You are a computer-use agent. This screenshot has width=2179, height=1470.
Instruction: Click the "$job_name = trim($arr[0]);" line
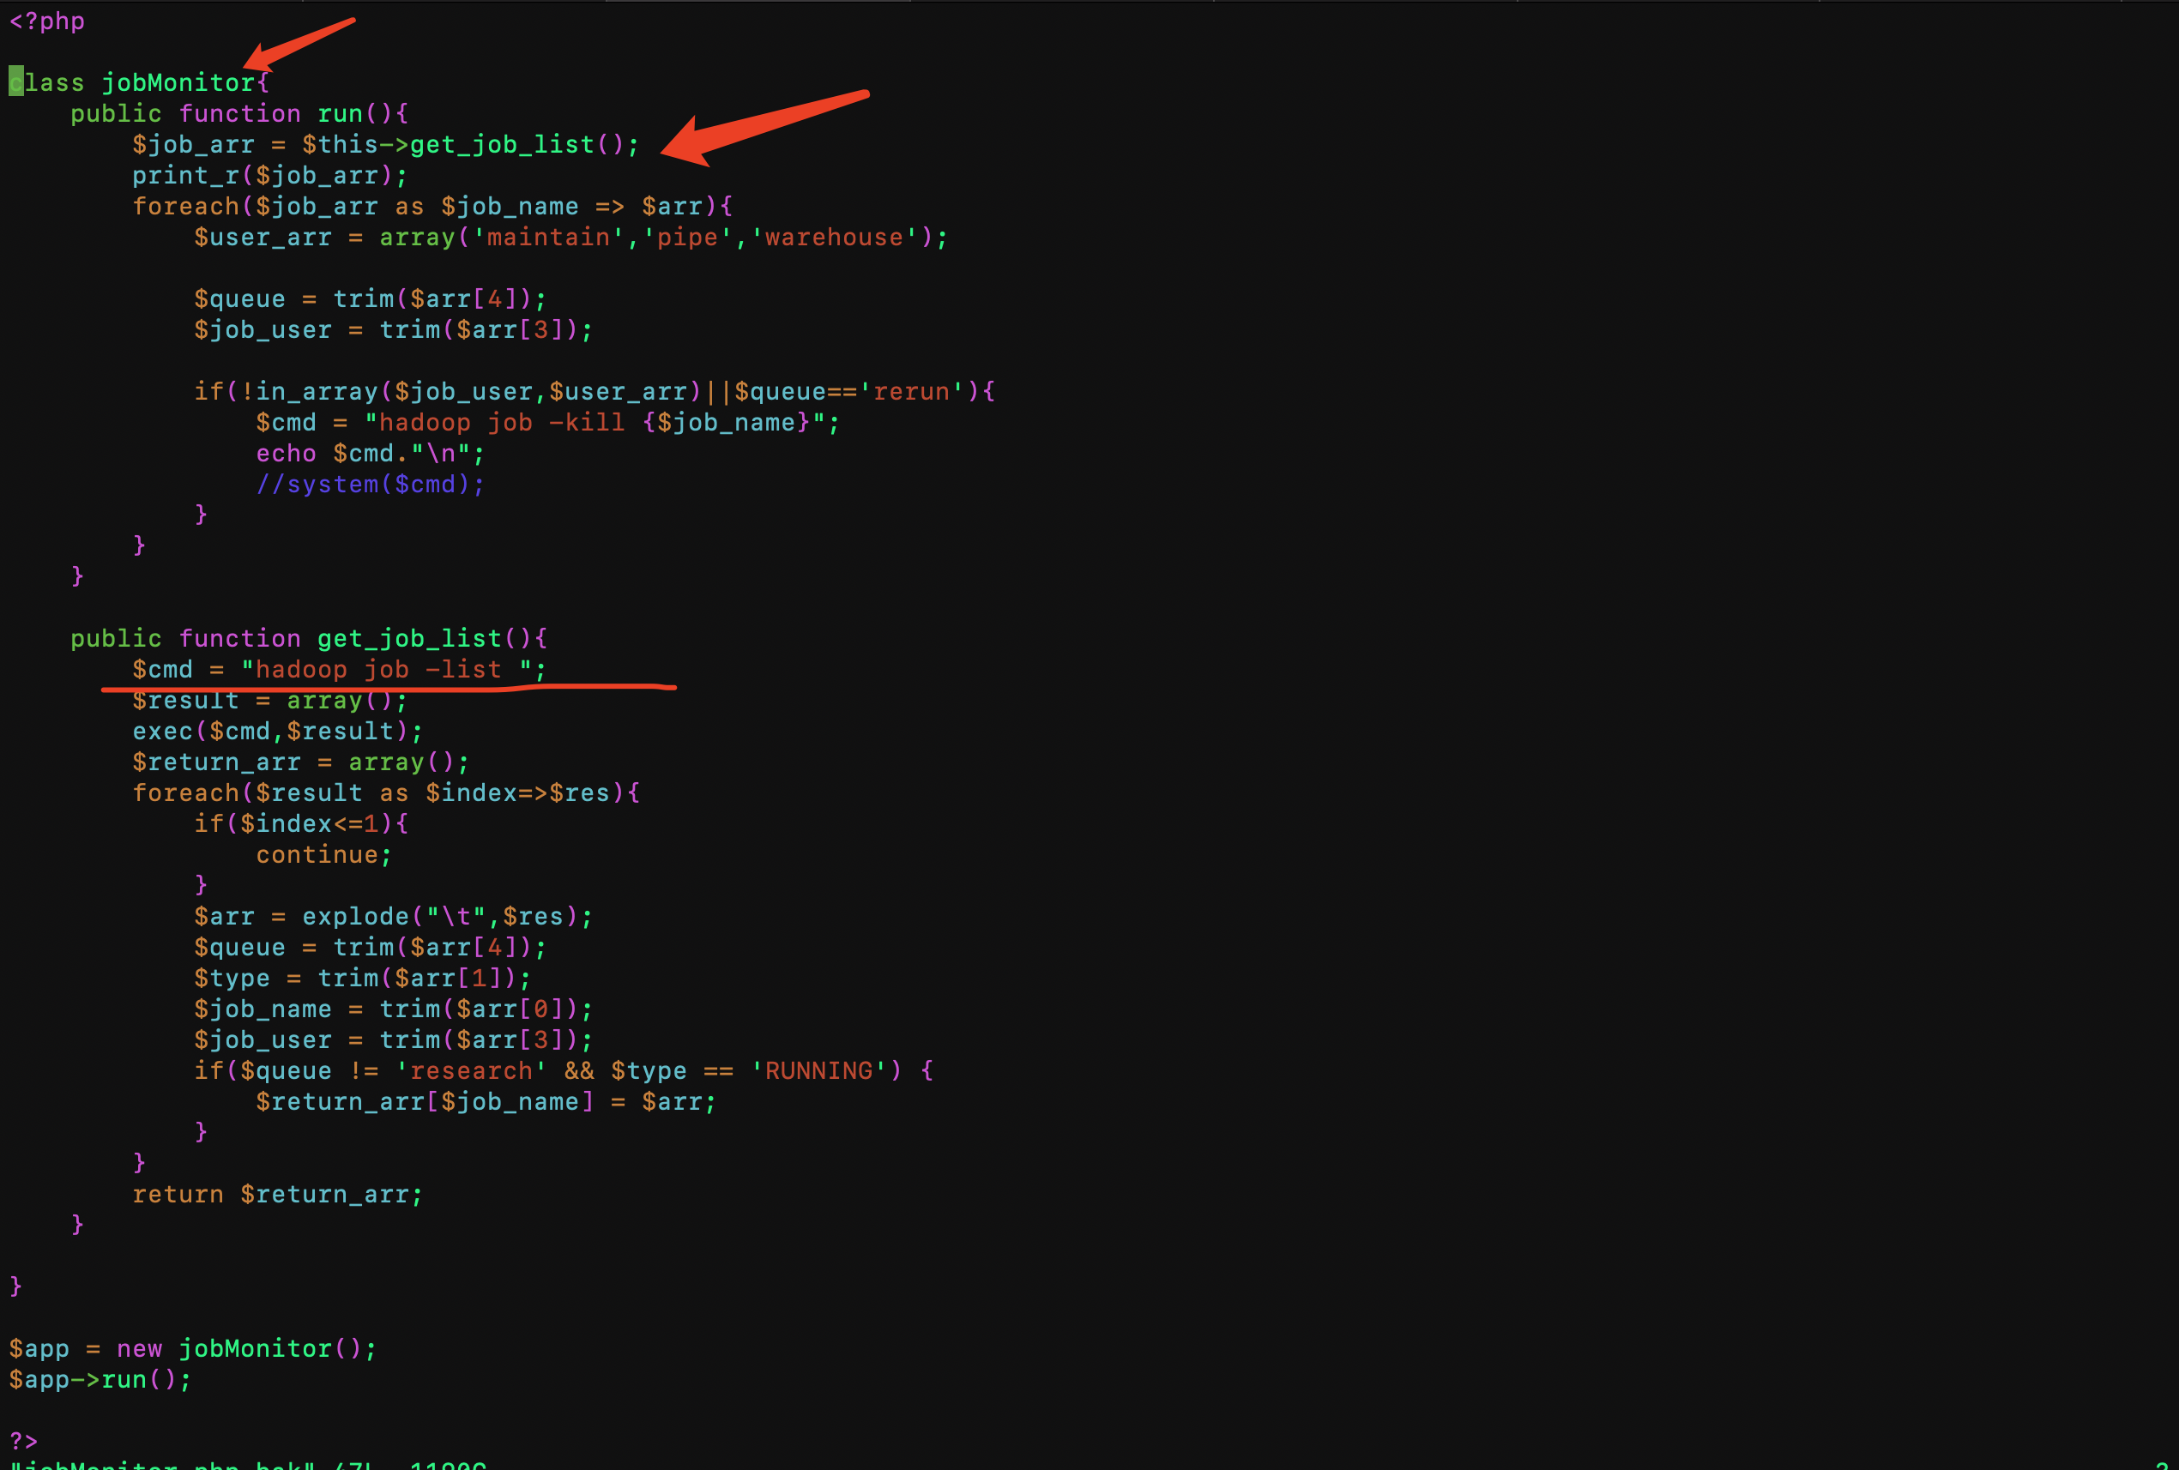point(394,1009)
